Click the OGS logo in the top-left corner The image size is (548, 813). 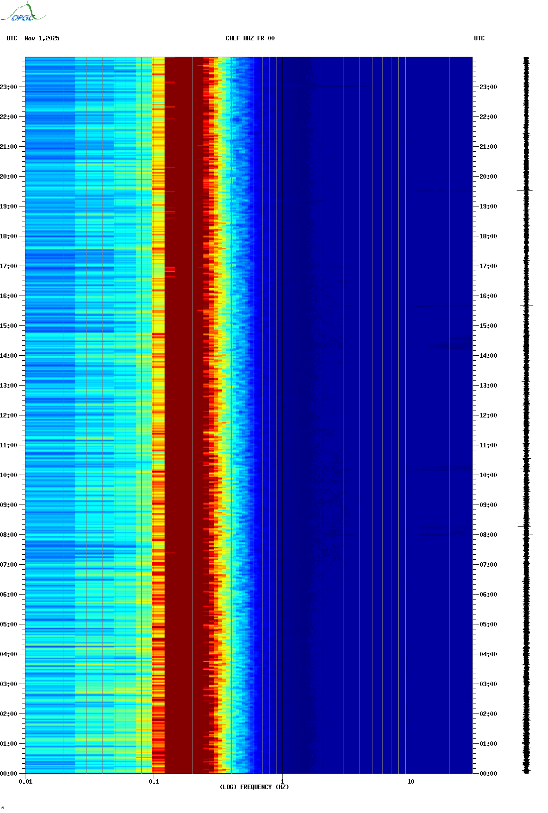22,13
